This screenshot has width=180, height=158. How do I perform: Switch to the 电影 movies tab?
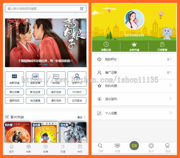pos(29,149)
